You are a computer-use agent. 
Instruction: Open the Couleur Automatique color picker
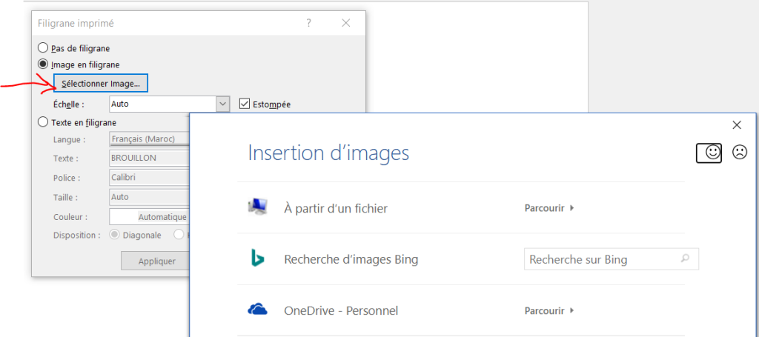coord(149,217)
